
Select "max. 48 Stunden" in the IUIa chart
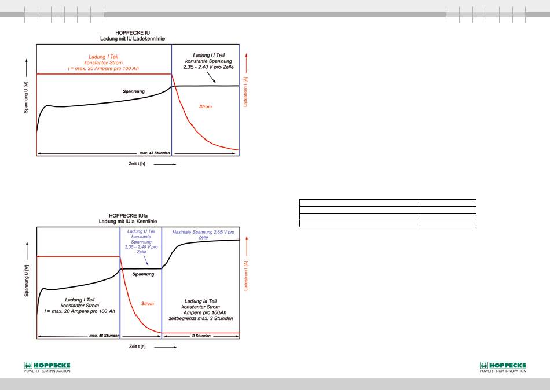[x=104, y=336]
